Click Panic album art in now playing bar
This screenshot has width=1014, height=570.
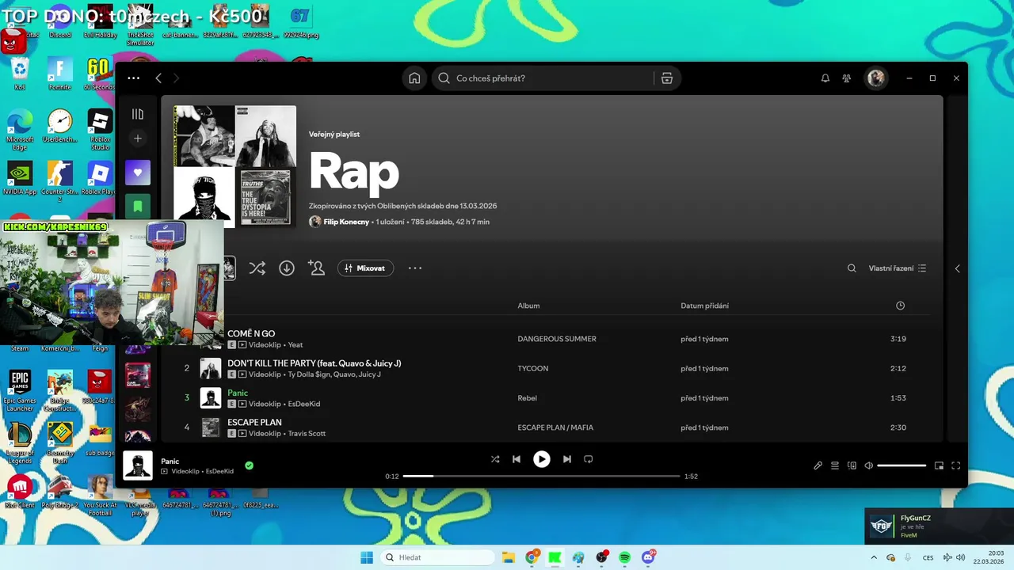click(138, 465)
